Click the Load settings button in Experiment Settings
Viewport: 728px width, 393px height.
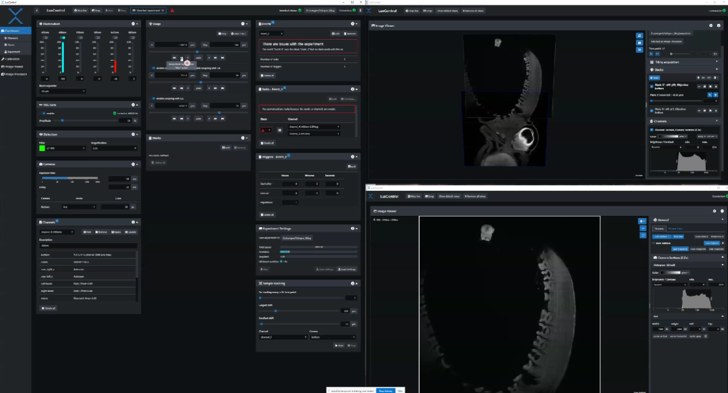point(347,269)
